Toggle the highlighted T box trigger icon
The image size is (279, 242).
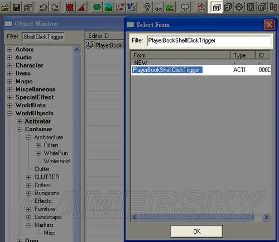tap(217, 7)
